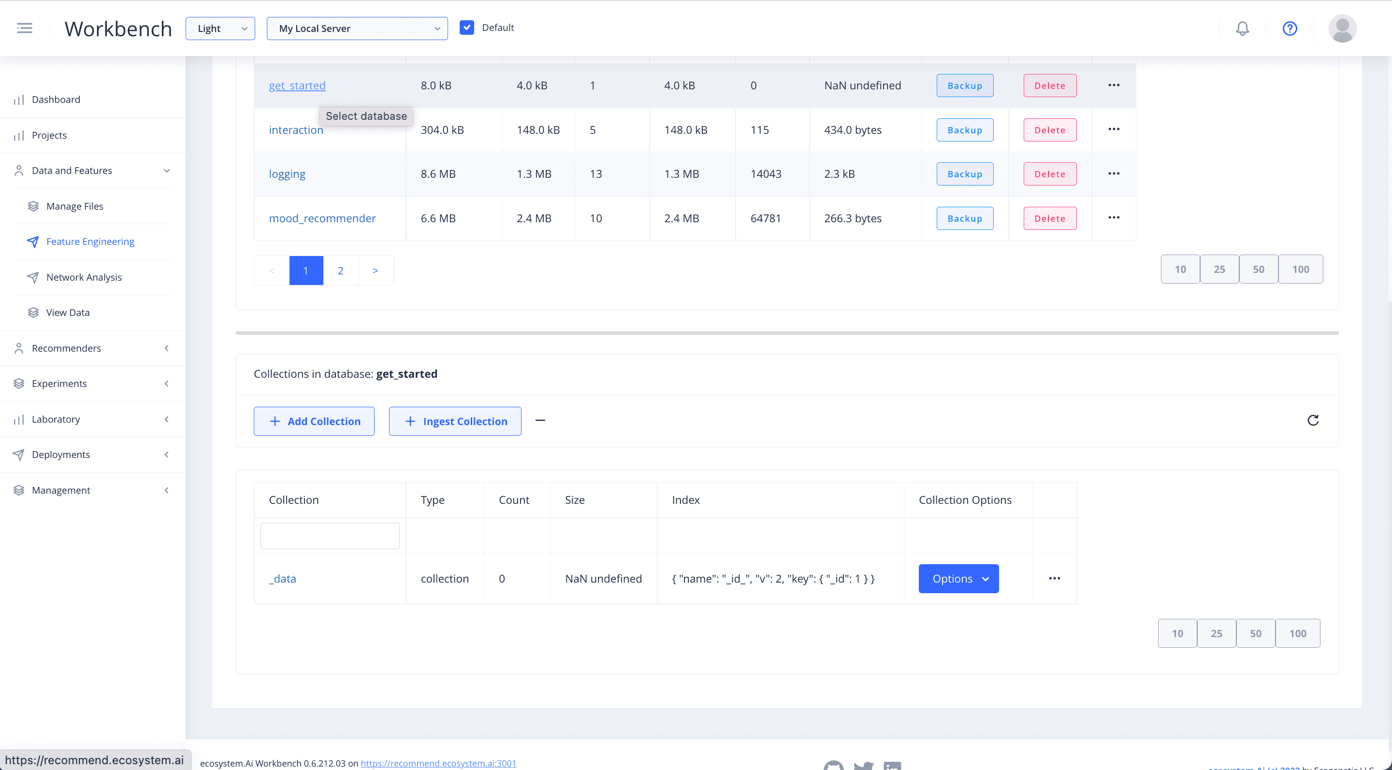Click the Network Analysis icon

[x=33, y=277]
